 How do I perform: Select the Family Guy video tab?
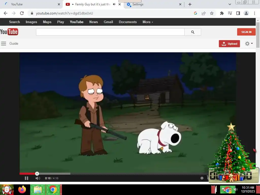pos(92,4)
